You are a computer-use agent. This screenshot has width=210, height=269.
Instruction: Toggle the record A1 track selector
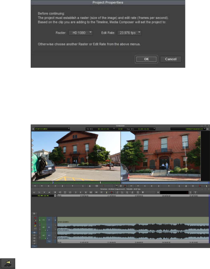(49, 227)
